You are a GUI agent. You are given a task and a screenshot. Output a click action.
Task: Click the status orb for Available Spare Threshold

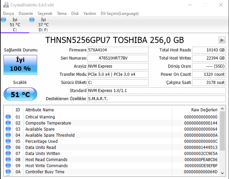(8, 135)
